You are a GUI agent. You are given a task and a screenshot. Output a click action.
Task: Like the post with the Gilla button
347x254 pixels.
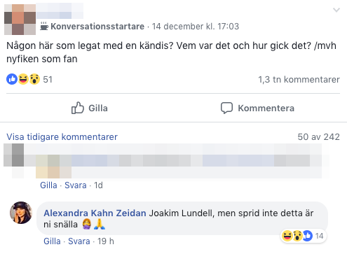point(90,108)
